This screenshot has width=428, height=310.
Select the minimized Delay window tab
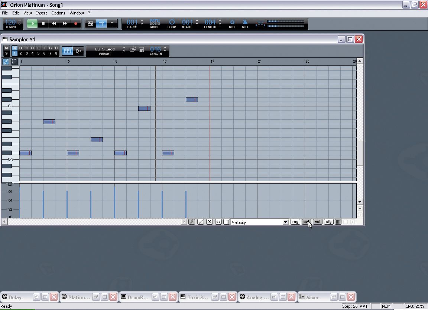point(15,297)
